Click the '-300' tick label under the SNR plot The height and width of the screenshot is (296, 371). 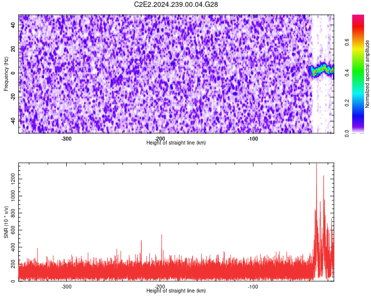66,287
